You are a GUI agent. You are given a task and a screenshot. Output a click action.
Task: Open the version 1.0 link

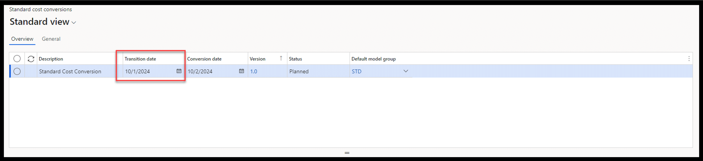pos(254,71)
